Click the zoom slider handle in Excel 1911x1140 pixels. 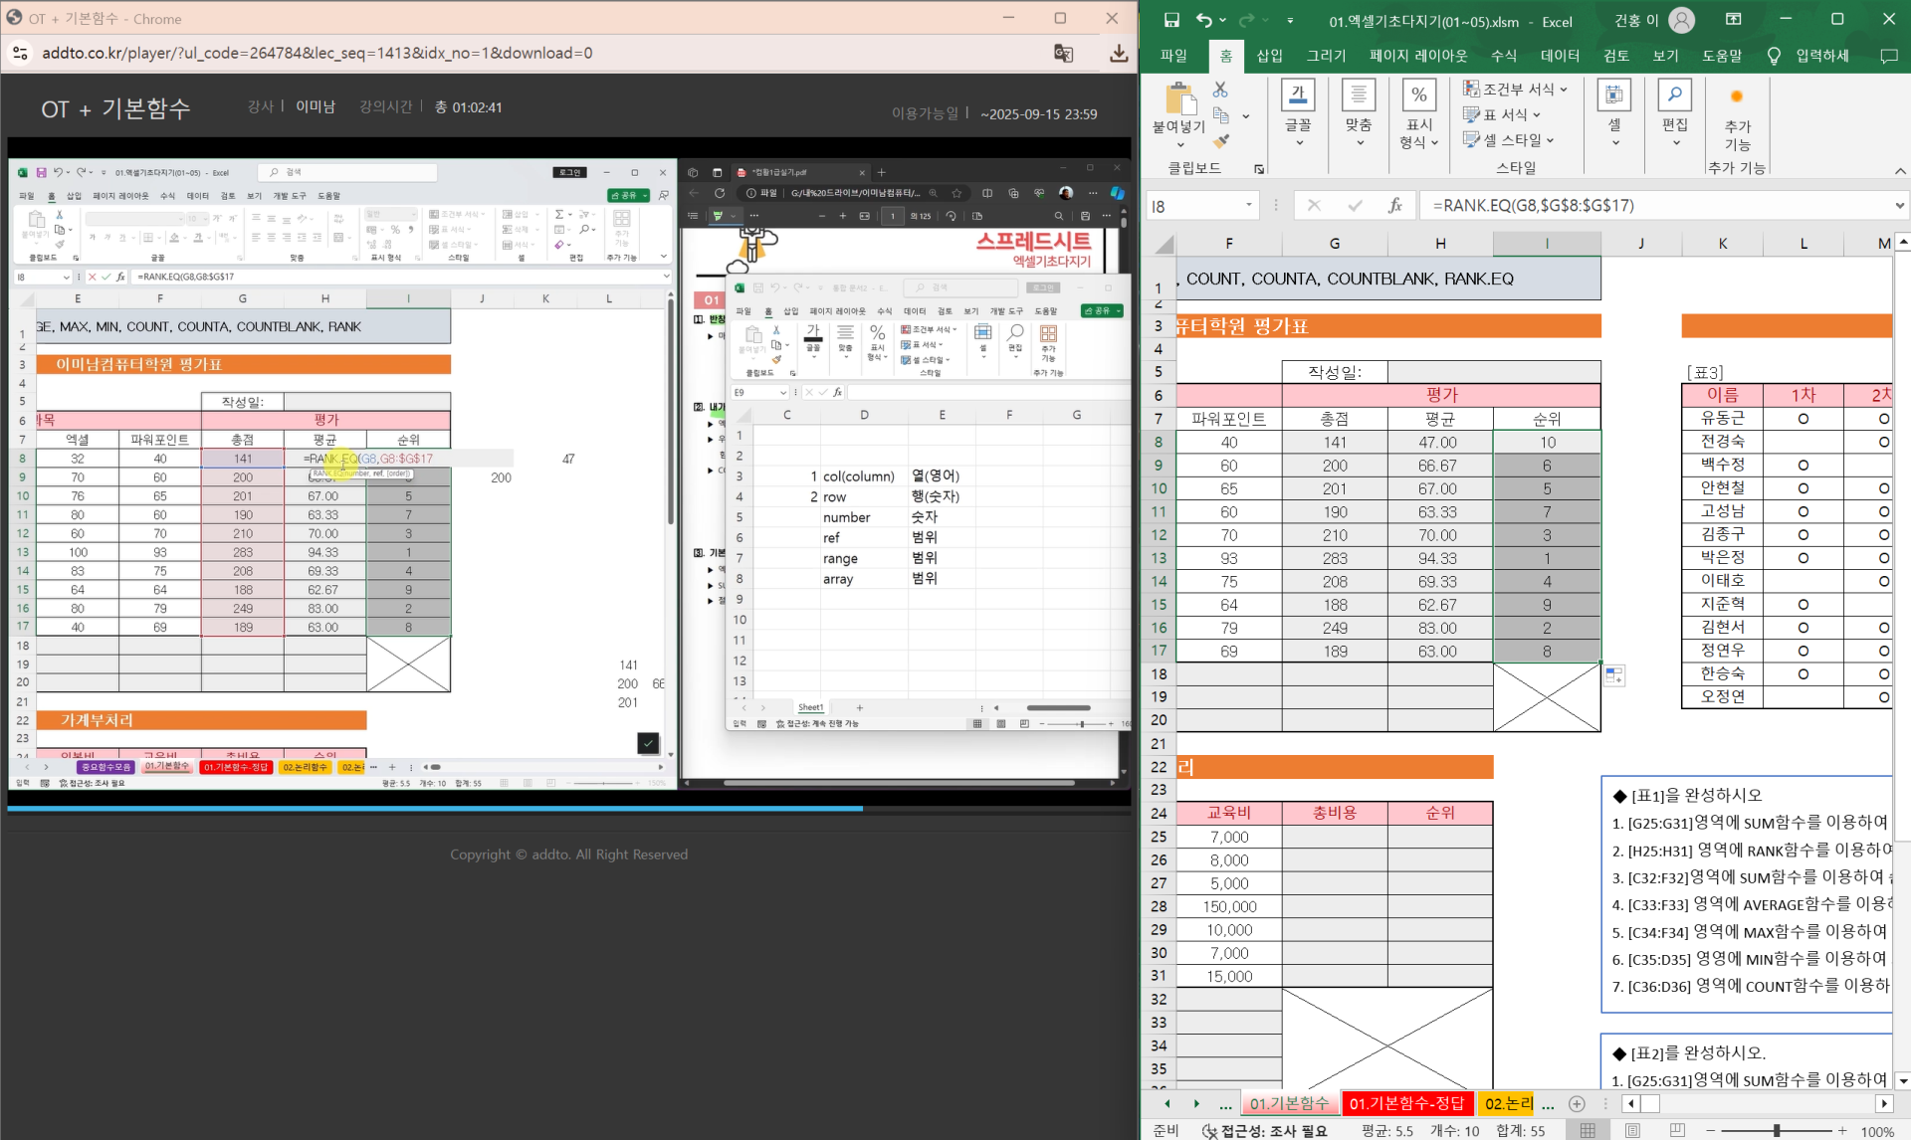pos(1776,1130)
